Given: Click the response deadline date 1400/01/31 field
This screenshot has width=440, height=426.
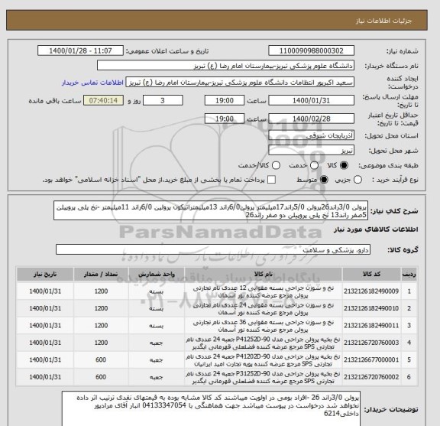Looking at the screenshot, I should [x=311, y=100].
